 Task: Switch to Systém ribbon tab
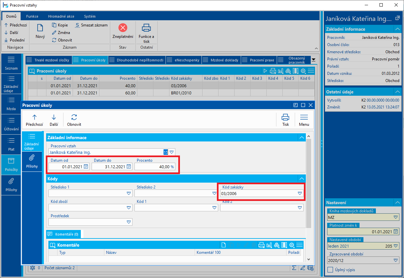click(x=90, y=16)
